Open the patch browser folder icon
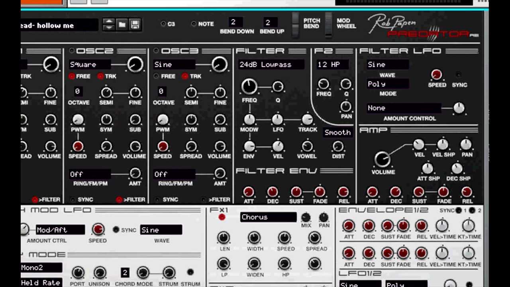 [x=122, y=25]
